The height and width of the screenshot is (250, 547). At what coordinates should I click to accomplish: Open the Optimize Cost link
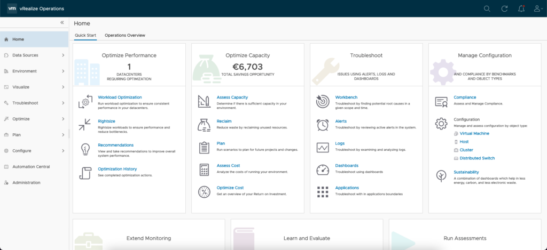tap(230, 188)
